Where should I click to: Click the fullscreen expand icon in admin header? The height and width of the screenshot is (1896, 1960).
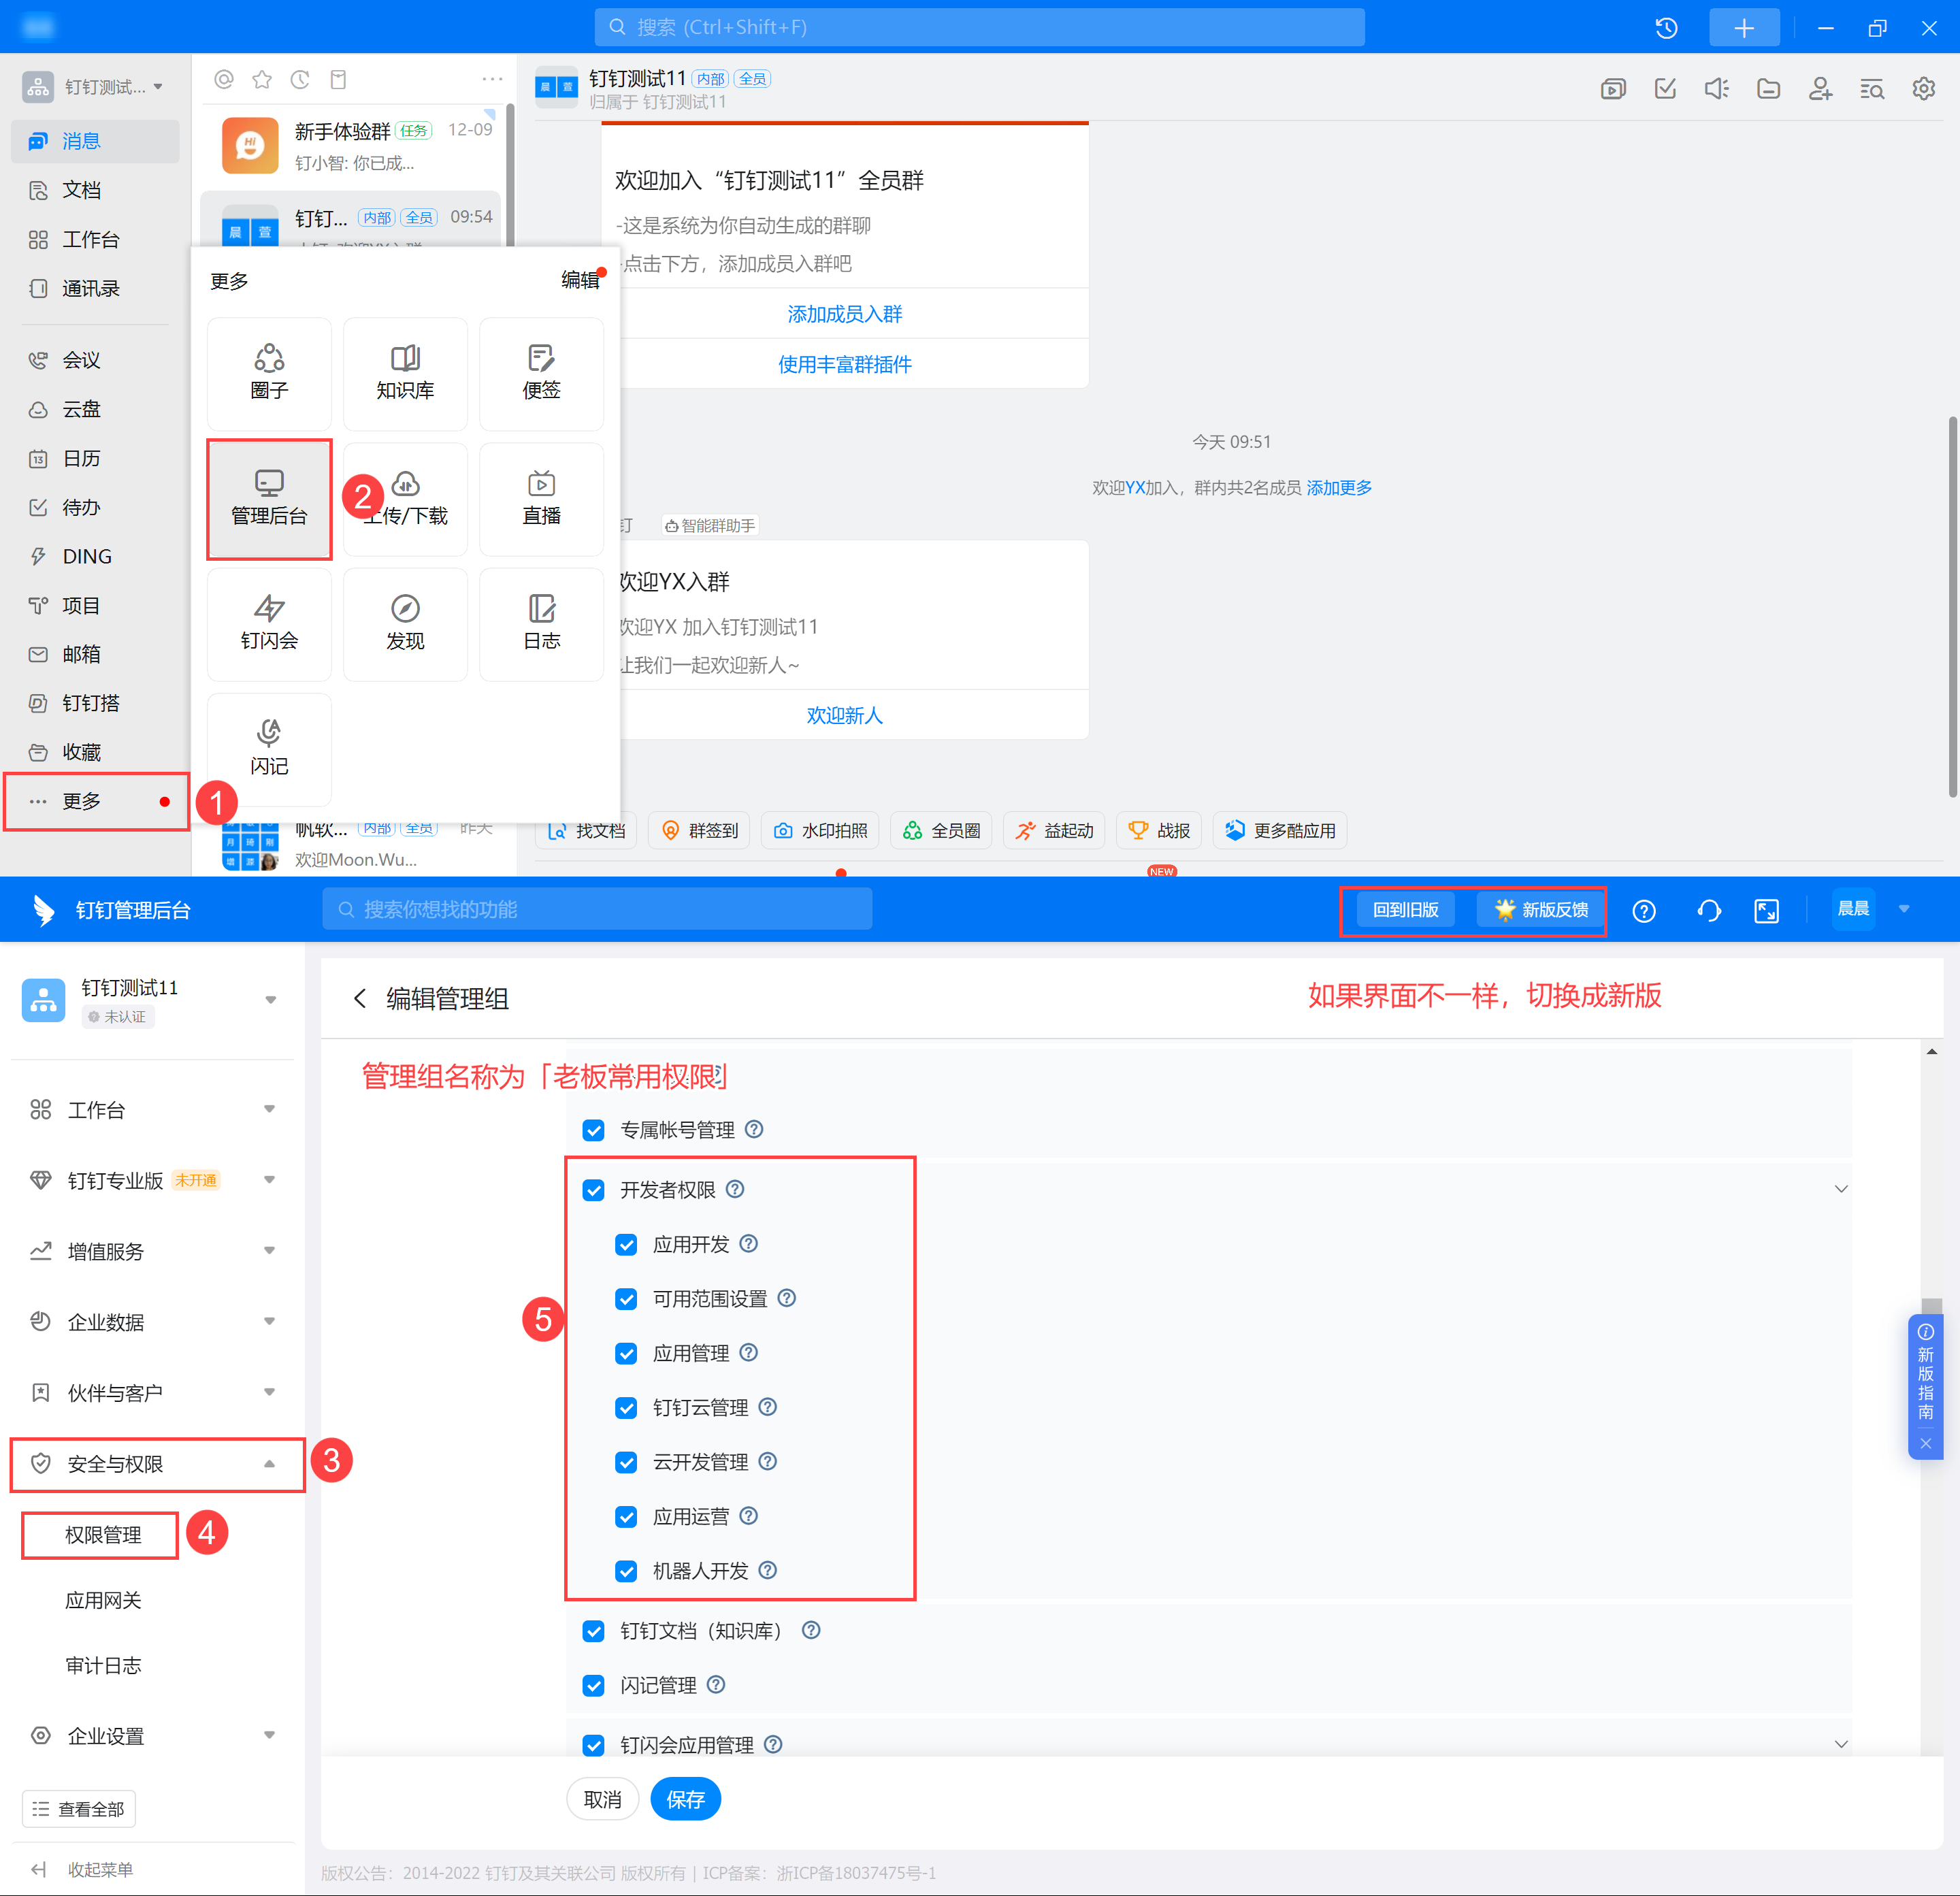pos(1767,910)
